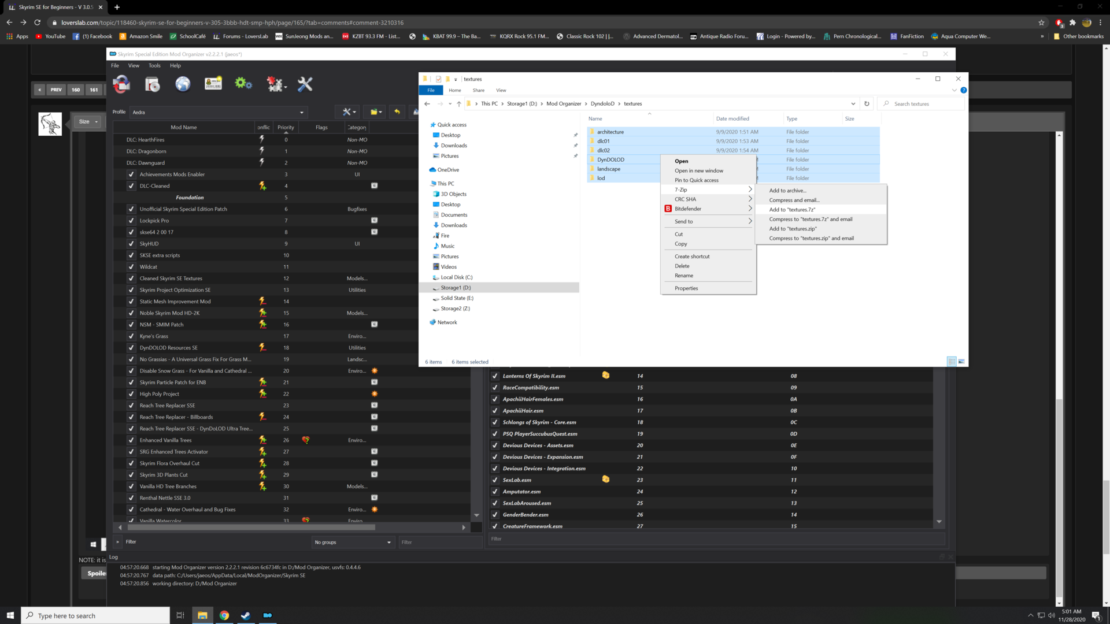Open Chrome extensions puzzle icon
Screen dimensions: 1110x624
point(1072,23)
